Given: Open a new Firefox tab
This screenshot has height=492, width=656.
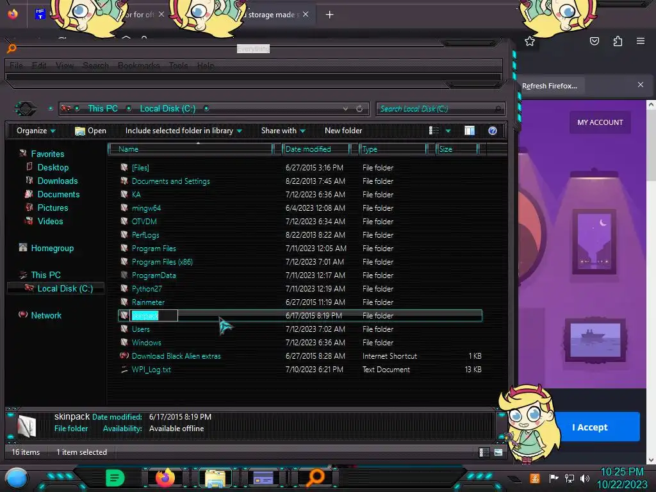Looking at the screenshot, I should click(x=330, y=15).
